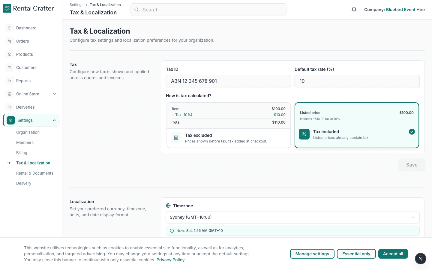Click the Settings gear icon
Image resolution: width=432 pixels, height=270 pixels.
coord(11,120)
